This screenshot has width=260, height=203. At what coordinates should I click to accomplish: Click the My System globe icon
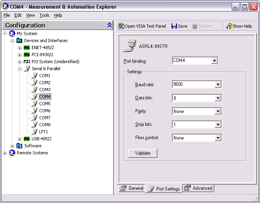point(12,34)
